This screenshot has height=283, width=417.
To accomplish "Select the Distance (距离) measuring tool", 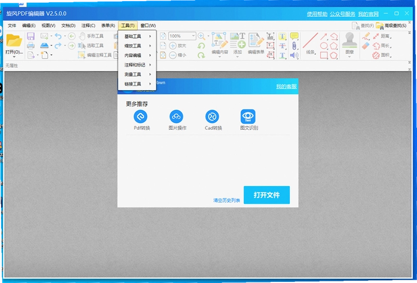I will coord(382,36).
